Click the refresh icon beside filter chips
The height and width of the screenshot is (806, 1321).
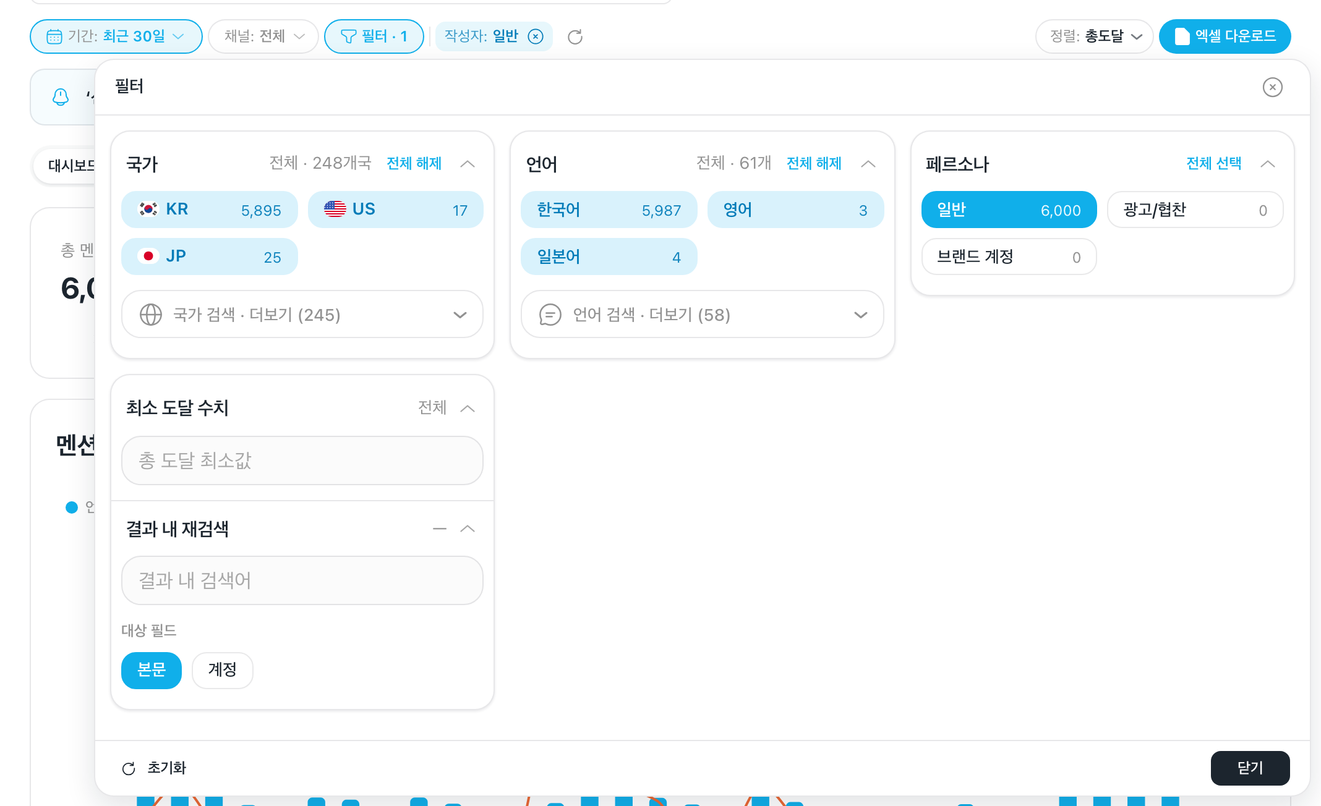(x=575, y=37)
